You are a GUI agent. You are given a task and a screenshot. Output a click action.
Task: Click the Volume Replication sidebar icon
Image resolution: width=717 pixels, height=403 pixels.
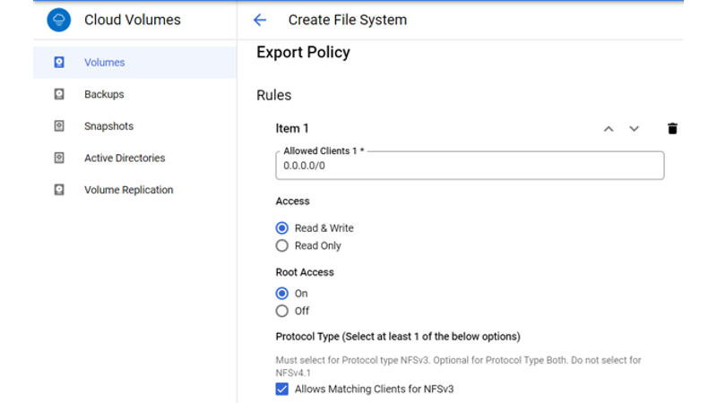coord(59,190)
